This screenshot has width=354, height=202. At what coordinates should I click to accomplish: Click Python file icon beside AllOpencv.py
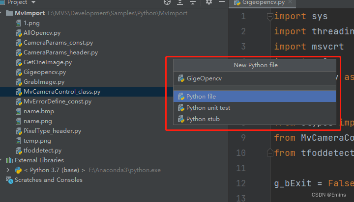pyautogui.click(x=19, y=33)
